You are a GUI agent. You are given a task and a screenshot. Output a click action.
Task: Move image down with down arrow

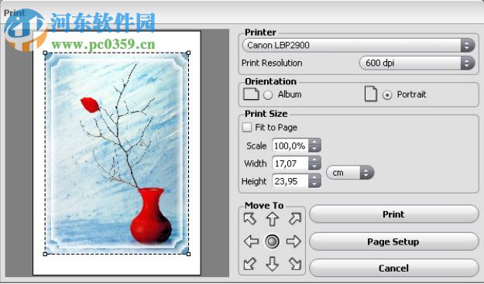pos(273,264)
